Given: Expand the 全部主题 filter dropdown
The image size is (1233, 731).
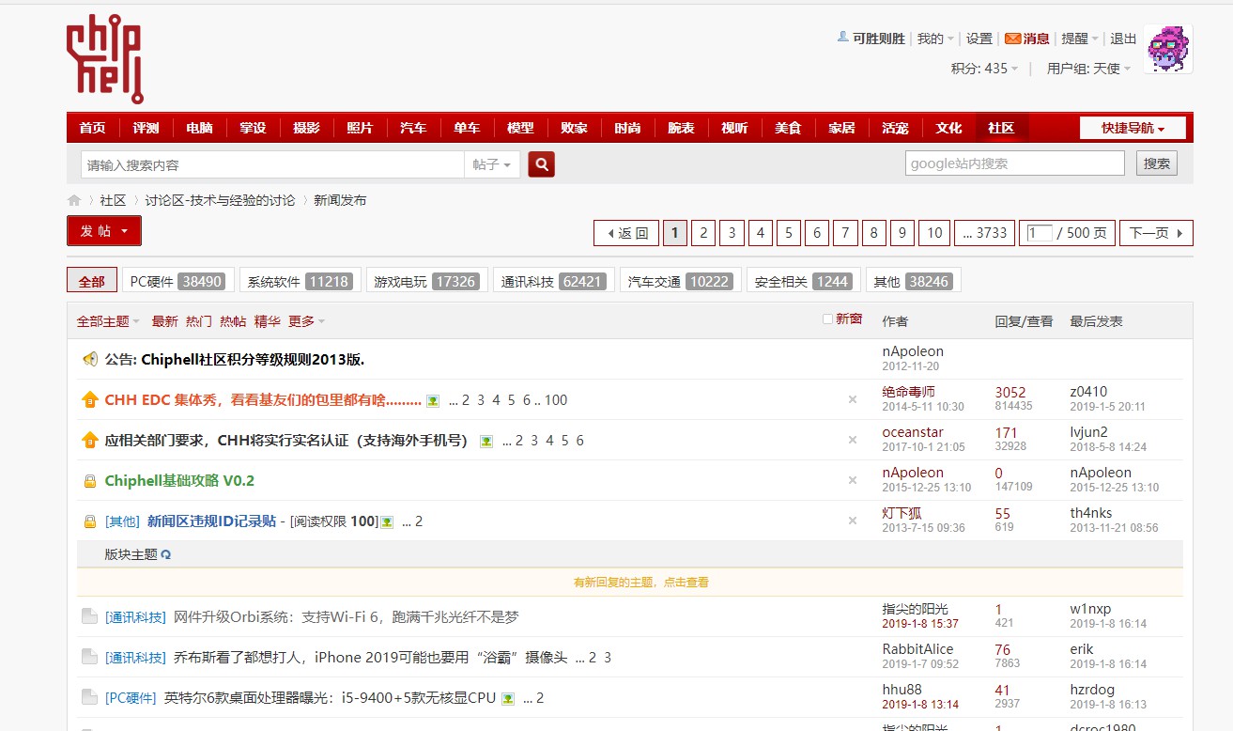Looking at the screenshot, I should click(108, 321).
